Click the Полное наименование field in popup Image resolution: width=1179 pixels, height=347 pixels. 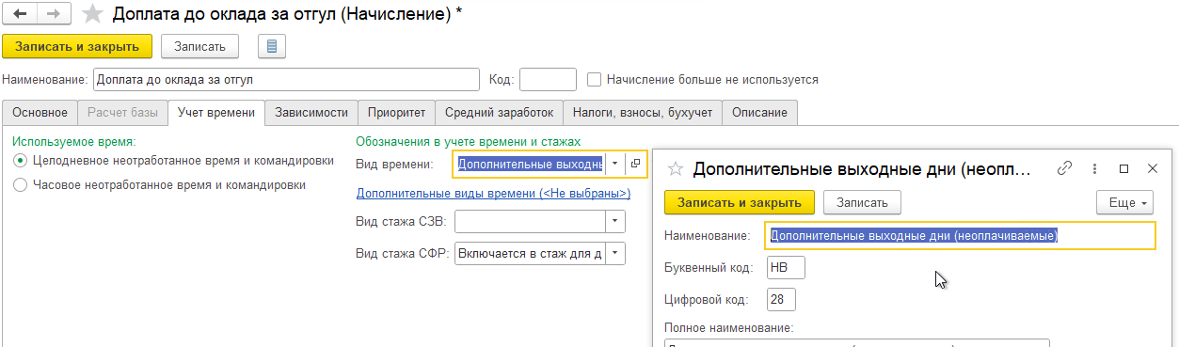point(856,343)
